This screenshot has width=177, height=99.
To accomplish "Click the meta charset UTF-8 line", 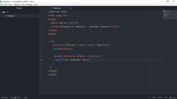I will click(x=65, y=23).
